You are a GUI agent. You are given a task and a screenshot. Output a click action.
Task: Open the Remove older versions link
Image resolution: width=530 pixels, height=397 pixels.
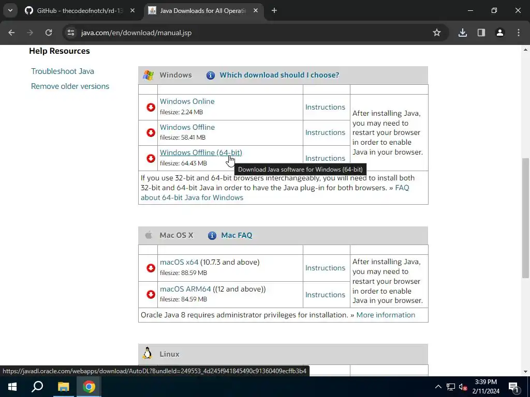point(70,86)
